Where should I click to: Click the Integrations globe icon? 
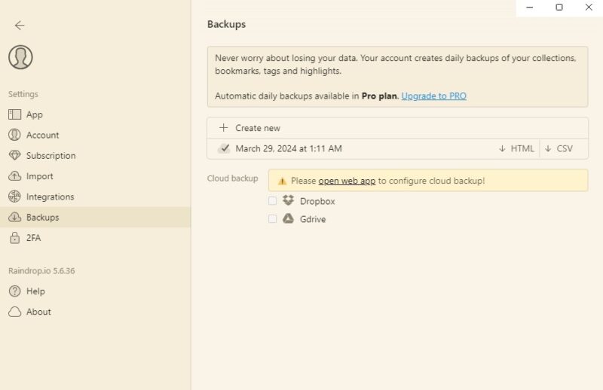(x=14, y=197)
